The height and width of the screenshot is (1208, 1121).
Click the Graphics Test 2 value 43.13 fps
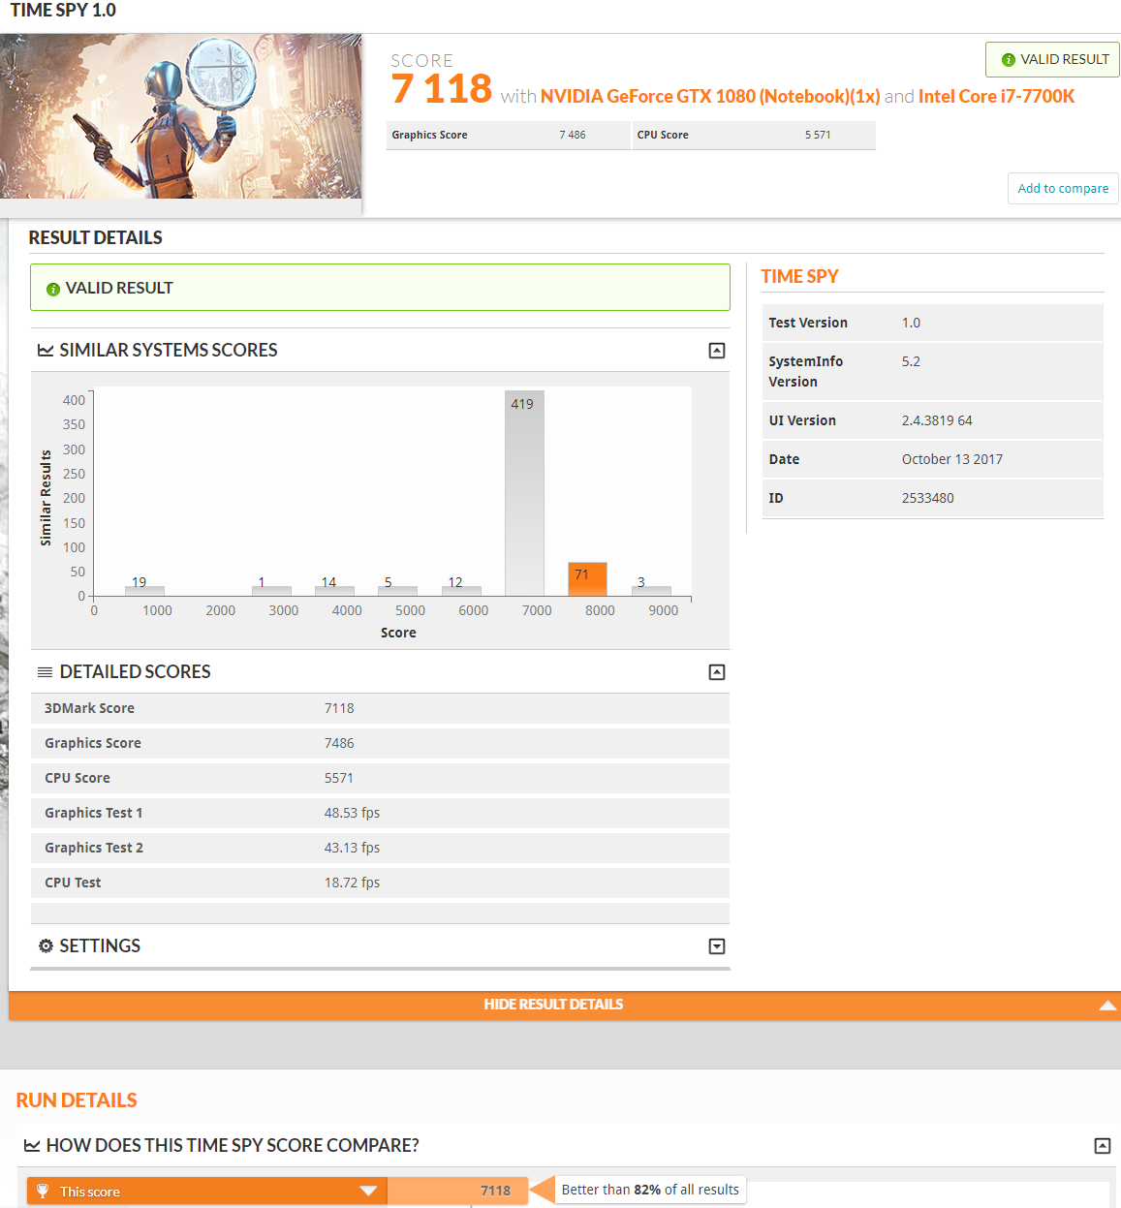(x=352, y=848)
